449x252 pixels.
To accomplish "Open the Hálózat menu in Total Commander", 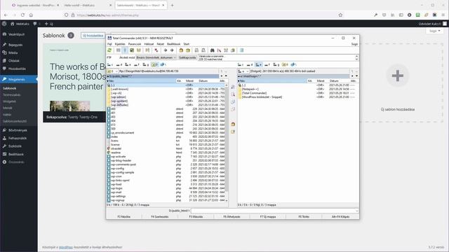I will coord(149,44).
